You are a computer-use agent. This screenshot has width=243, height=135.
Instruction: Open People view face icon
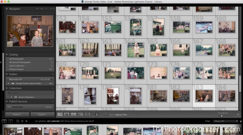point(87,114)
